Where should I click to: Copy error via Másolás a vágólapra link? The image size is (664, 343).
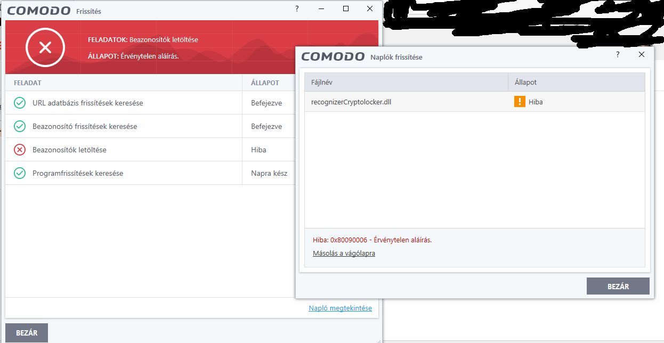coord(344,254)
